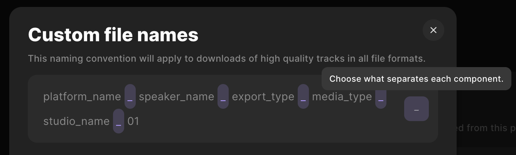This screenshot has height=155, width=516.
Task: Place cursor right after the 01 suffix
Action: tap(140, 121)
